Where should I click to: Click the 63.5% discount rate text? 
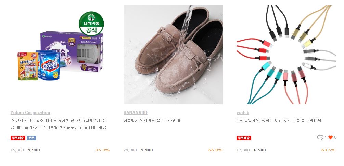[x=328, y=150]
